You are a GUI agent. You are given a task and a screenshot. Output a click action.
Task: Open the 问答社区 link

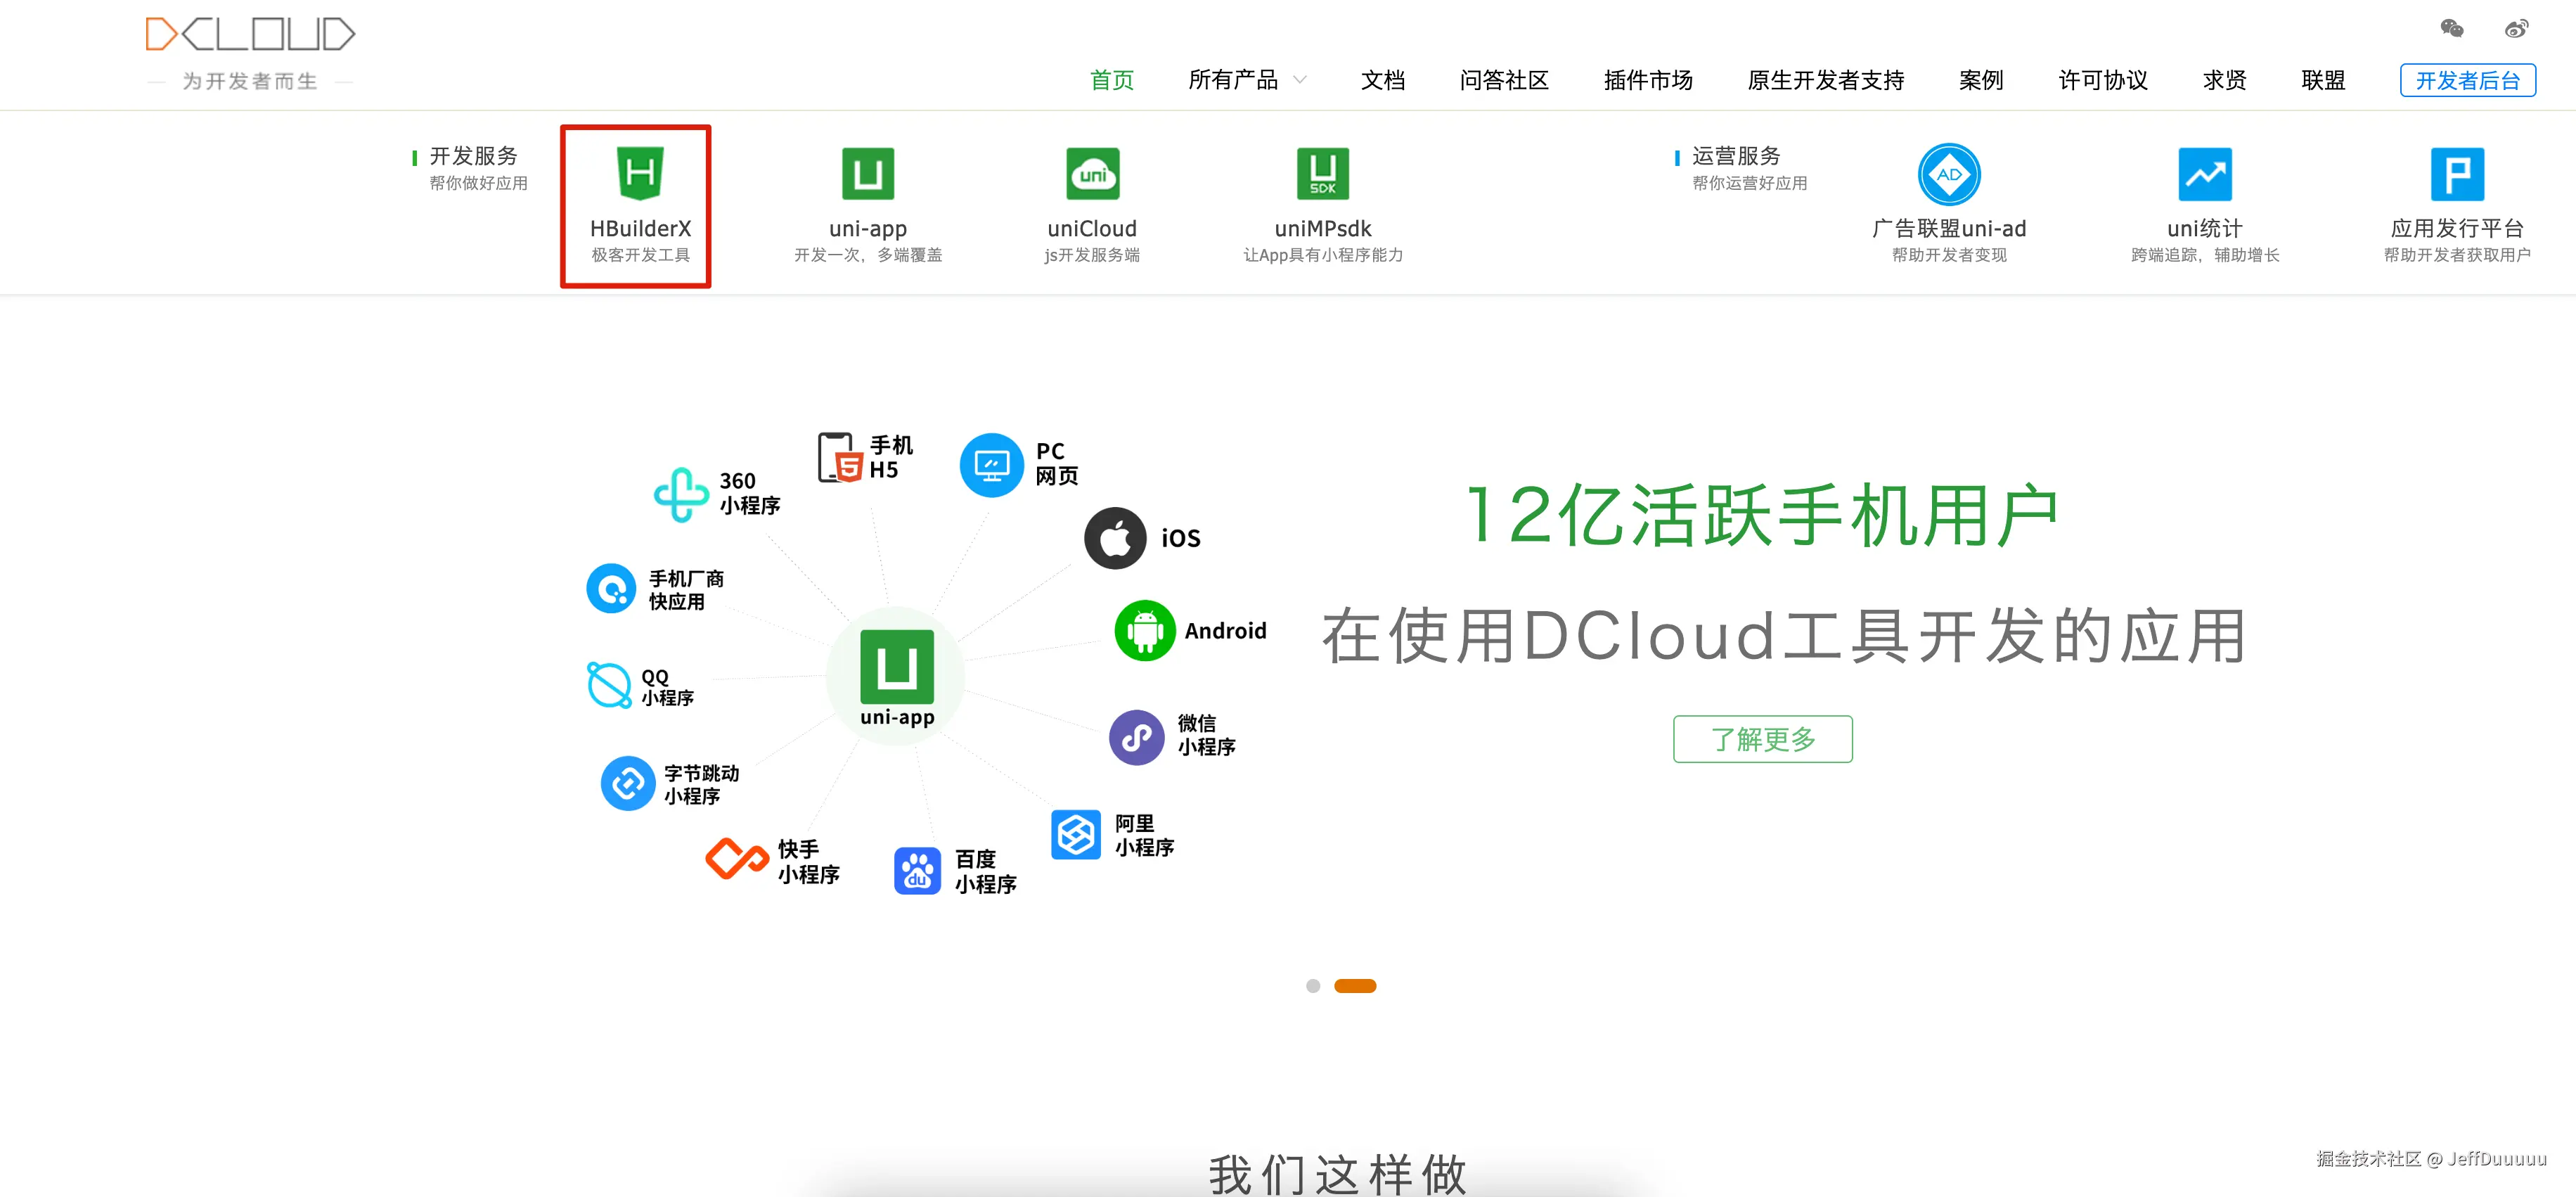point(1503,80)
